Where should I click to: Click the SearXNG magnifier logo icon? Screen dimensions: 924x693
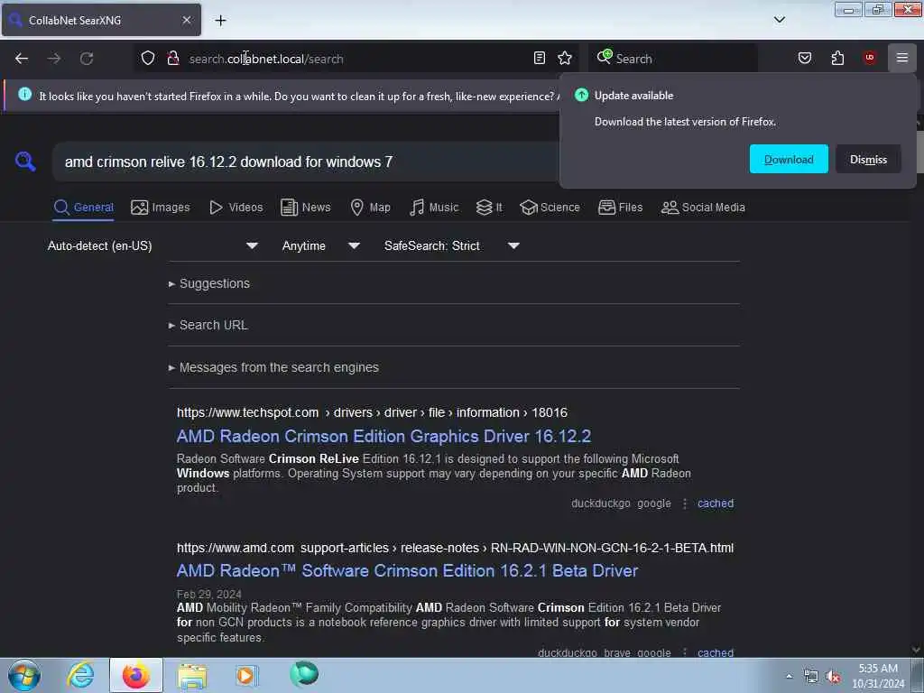(x=25, y=162)
